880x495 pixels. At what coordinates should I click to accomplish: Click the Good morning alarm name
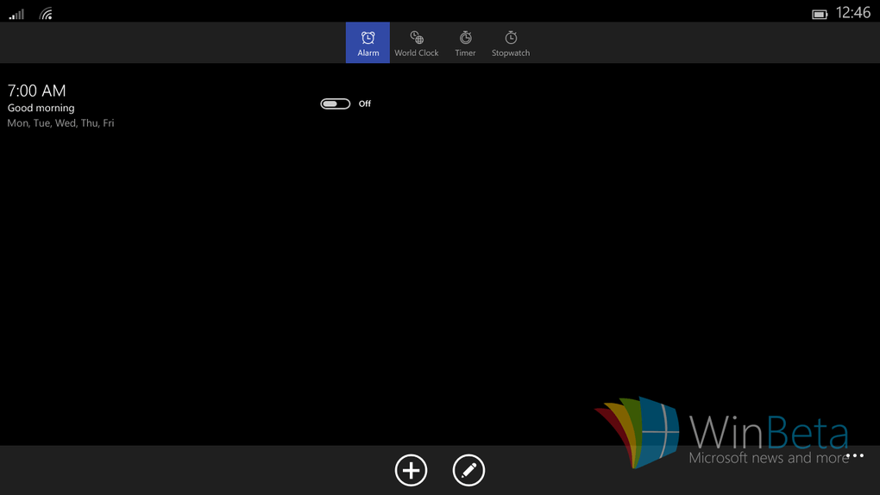point(41,108)
